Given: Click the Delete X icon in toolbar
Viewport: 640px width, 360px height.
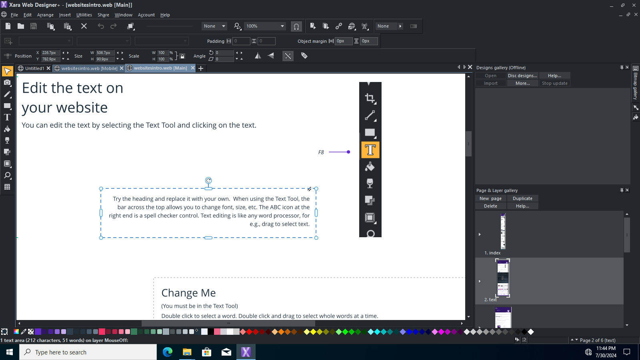Looking at the screenshot, I should (x=84, y=26).
